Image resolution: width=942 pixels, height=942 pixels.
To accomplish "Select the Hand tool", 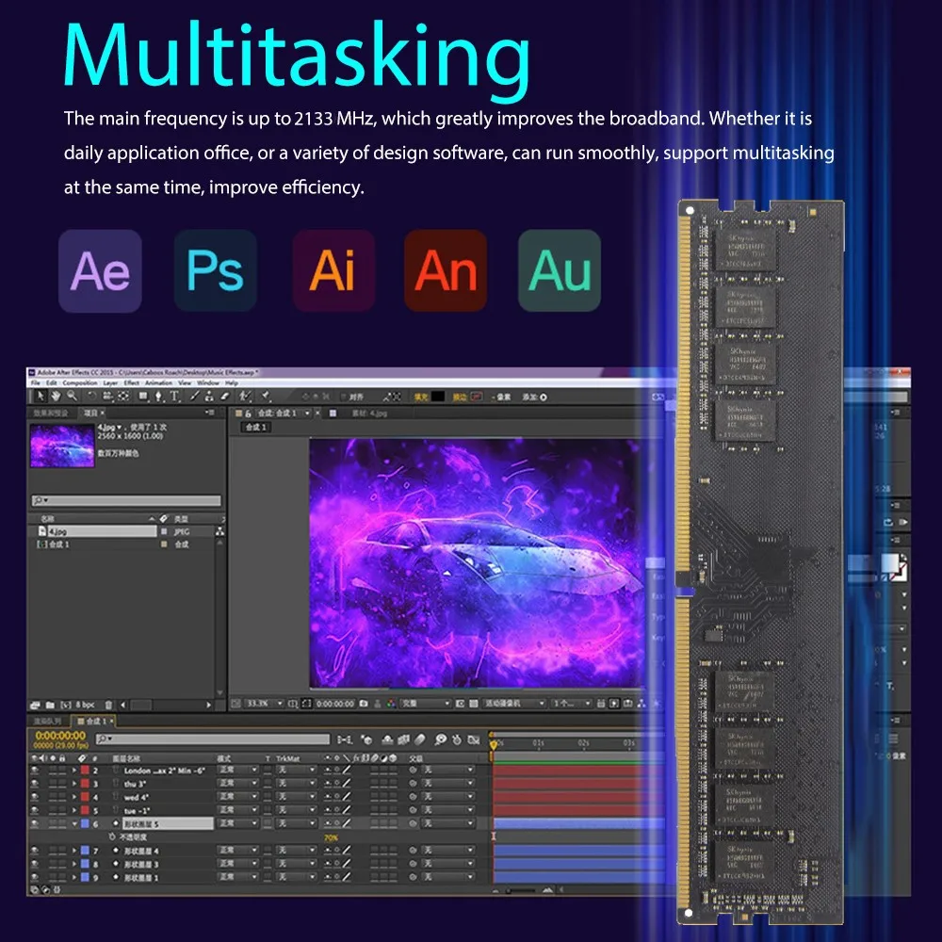I will (x=56, y=396).
